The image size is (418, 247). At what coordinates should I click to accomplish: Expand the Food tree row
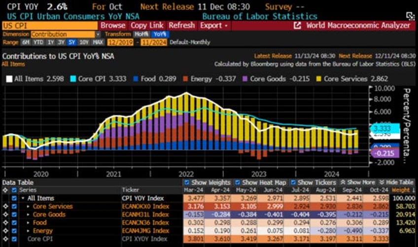pos(28,223)
